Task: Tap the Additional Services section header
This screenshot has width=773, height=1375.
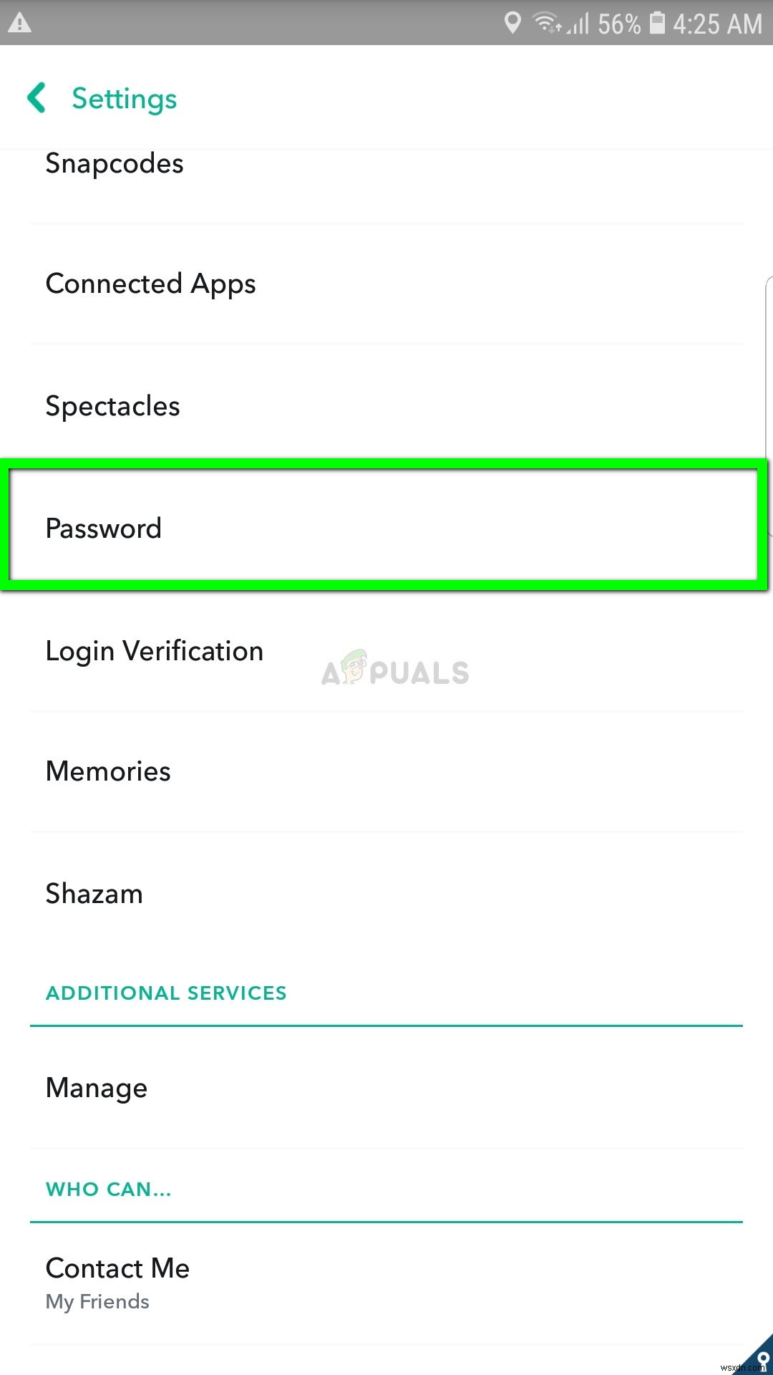Action: coord(166,993)
